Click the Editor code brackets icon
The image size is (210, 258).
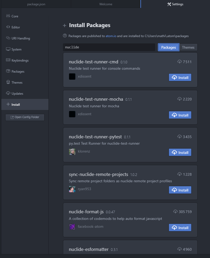point(8,27)
